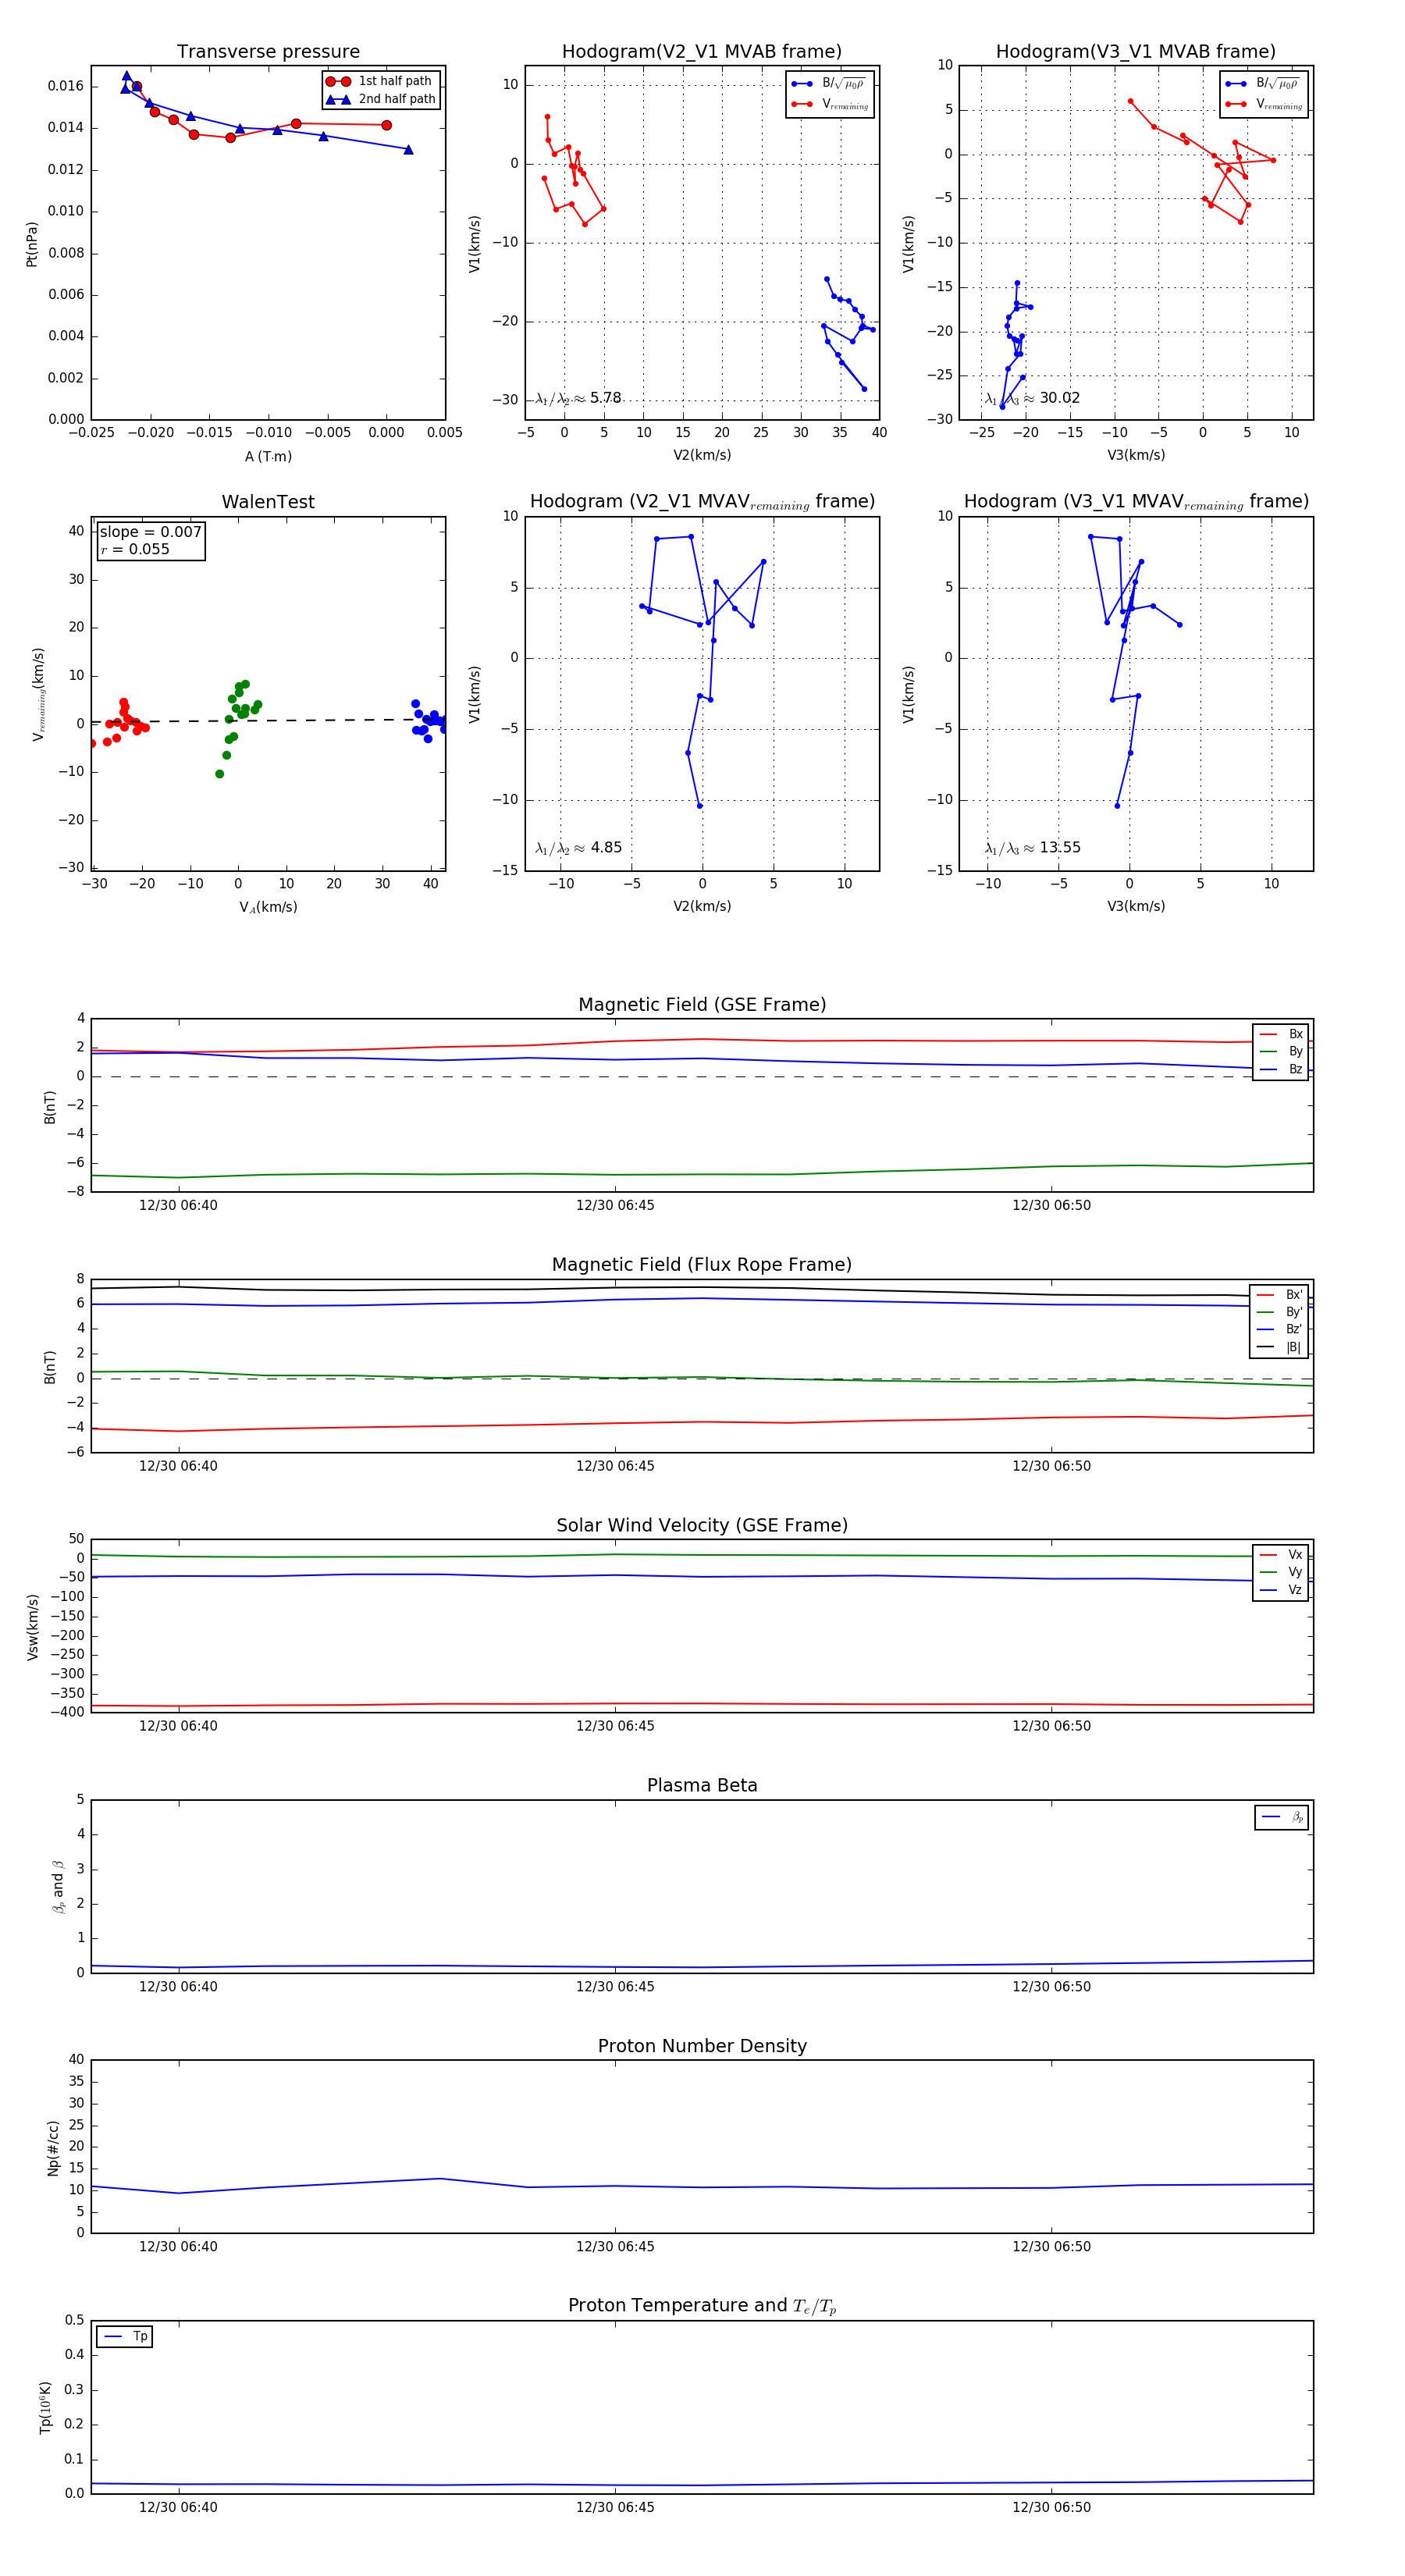
Task: Click the λ1/λ2 ≈ 4.85 annotation
Action: pyautogui.click(x=578, y=848)
